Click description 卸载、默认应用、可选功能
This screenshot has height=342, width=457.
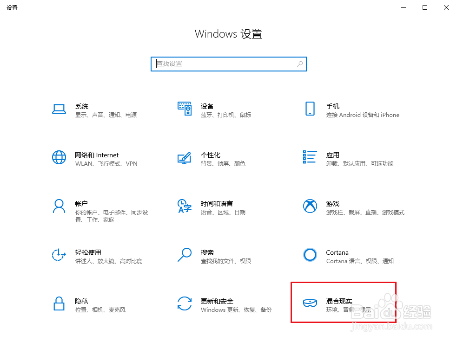pyautogui.click(x=360, y=164)
